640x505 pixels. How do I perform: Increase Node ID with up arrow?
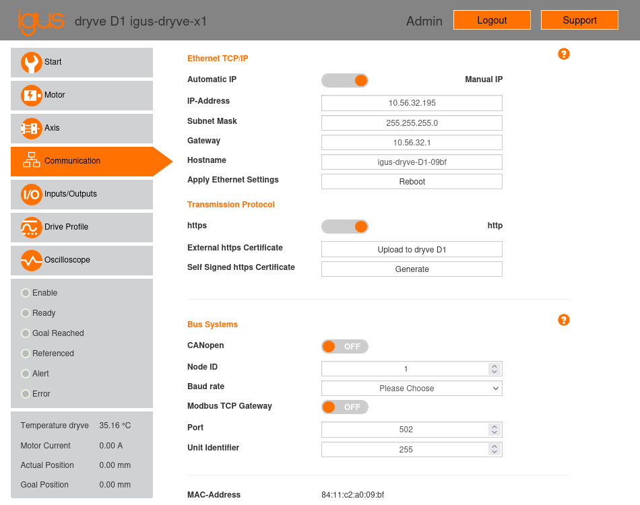tap(494, 366)
